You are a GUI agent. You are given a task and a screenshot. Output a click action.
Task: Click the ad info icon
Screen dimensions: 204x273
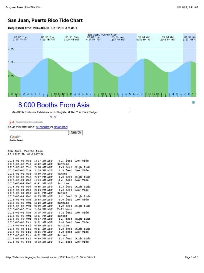coord(193,102)
